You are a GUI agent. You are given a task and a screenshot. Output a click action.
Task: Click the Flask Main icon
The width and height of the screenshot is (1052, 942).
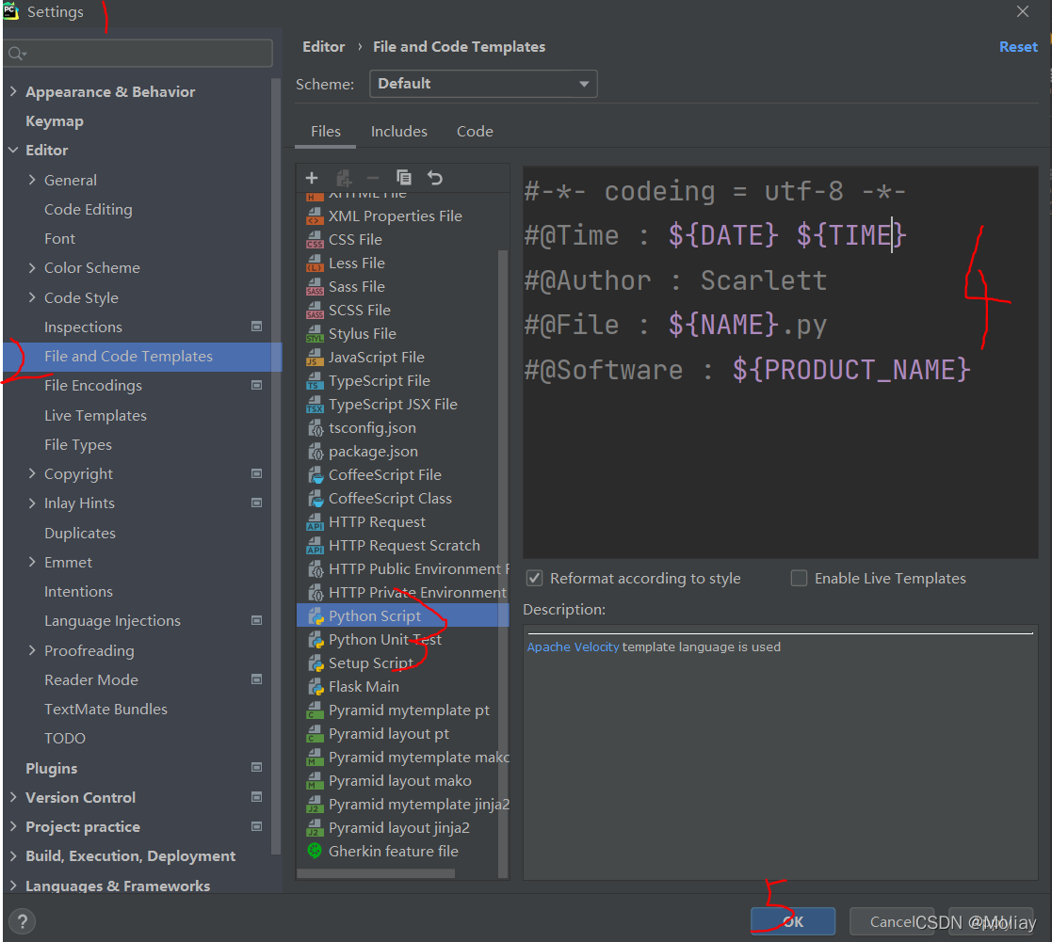click(315, 687)
